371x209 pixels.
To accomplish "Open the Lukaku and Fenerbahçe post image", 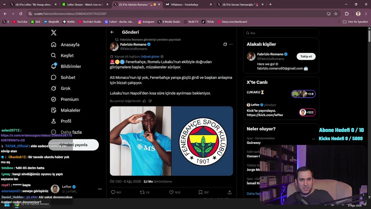I will [x=171, y=141].
